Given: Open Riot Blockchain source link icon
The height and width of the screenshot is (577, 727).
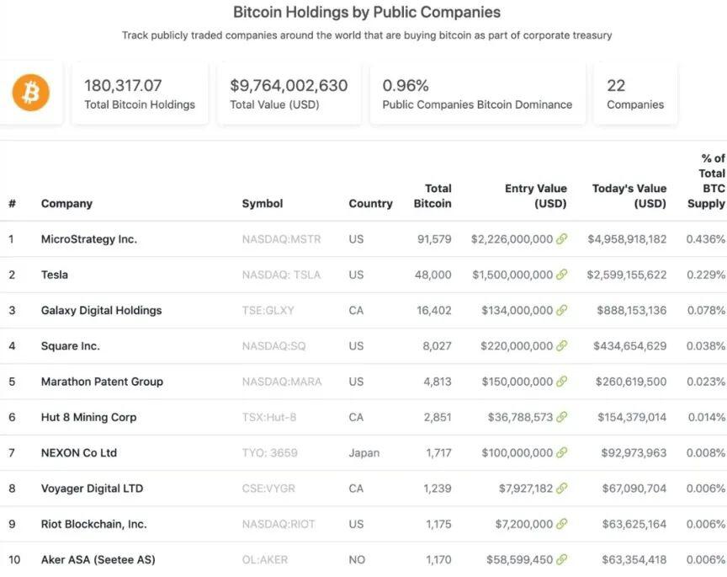Looking at the screenshot, I should [x=561, y=524].
